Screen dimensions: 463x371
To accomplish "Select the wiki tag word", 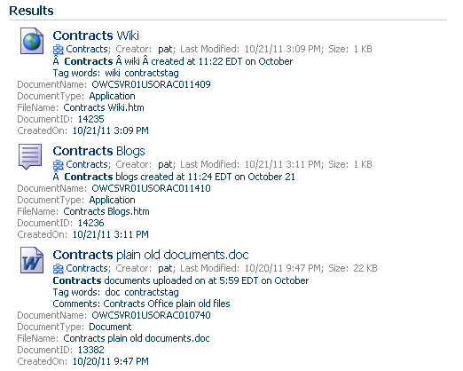I will 113,73.
